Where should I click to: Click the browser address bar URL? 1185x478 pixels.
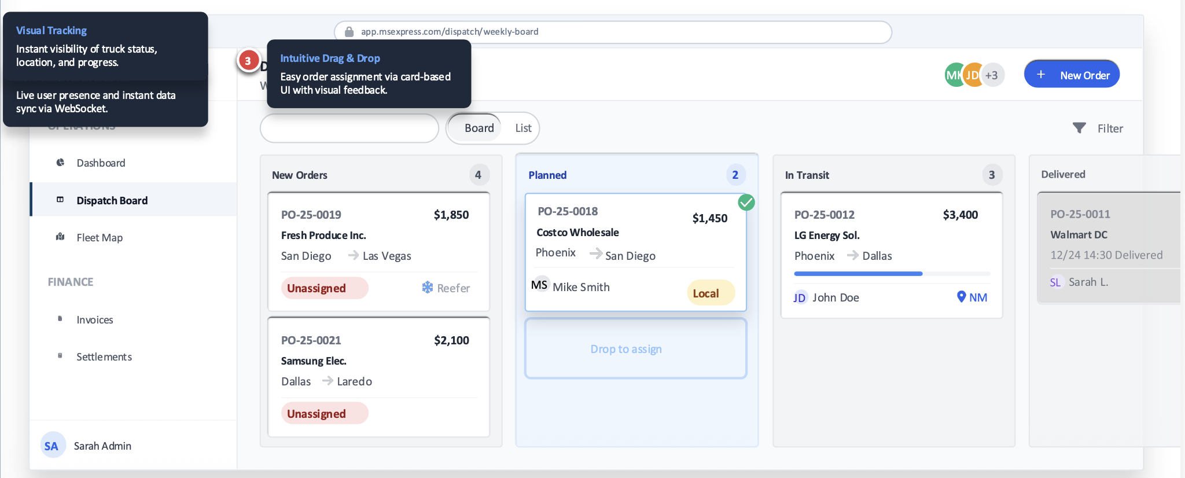point(450,32)
